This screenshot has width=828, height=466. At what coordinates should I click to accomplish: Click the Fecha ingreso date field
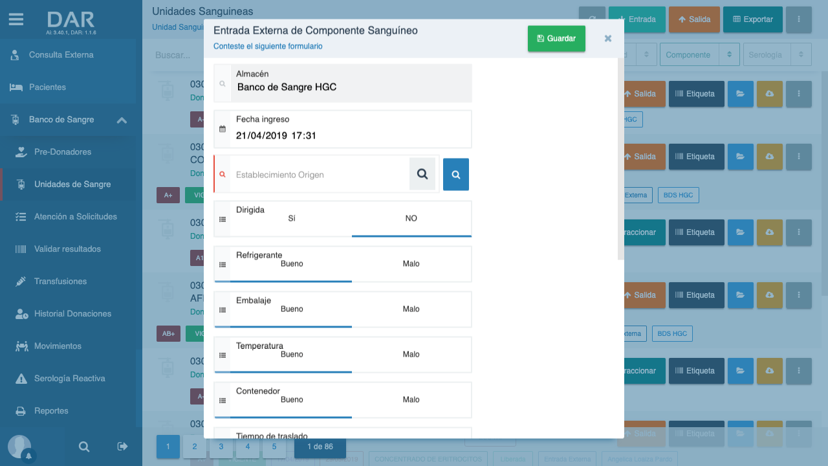(343, 129)
